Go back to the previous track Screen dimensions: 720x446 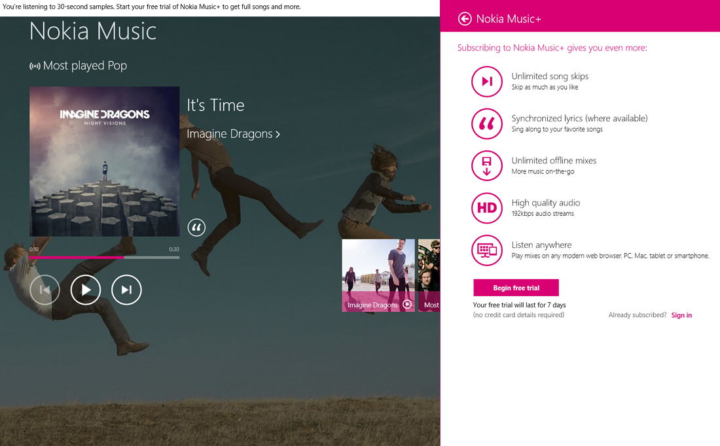click(x=45, y=290)
